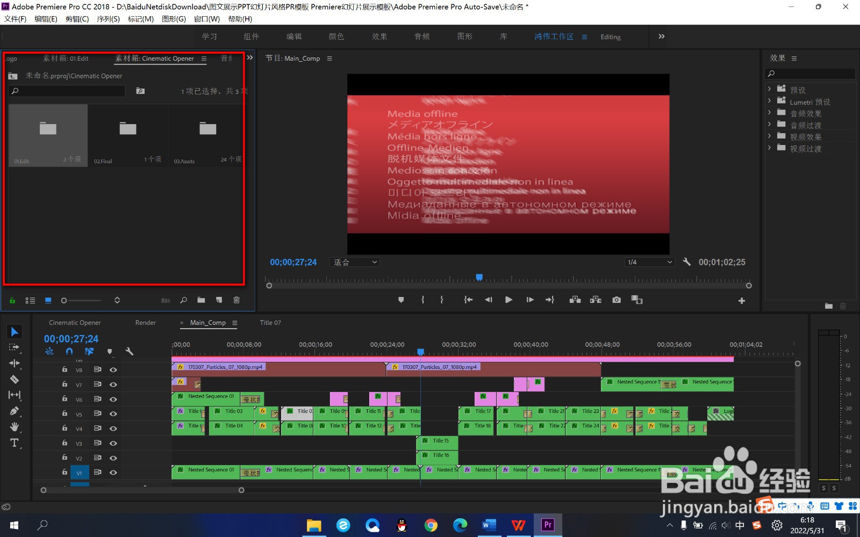
Task: Select the Ripple Edit tool
Action: (x=15, y=364)
